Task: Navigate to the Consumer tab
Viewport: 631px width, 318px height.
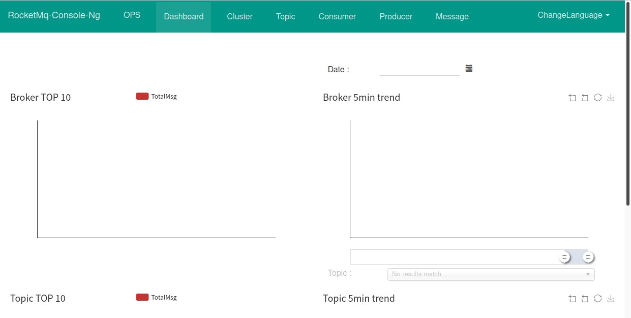Action: (337, 17)
